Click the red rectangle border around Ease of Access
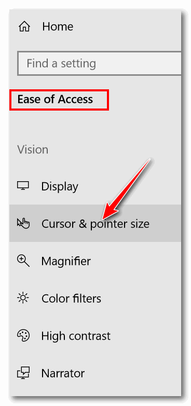The width and height of the screenshot is (191, 406). click(x=59, y=100)
